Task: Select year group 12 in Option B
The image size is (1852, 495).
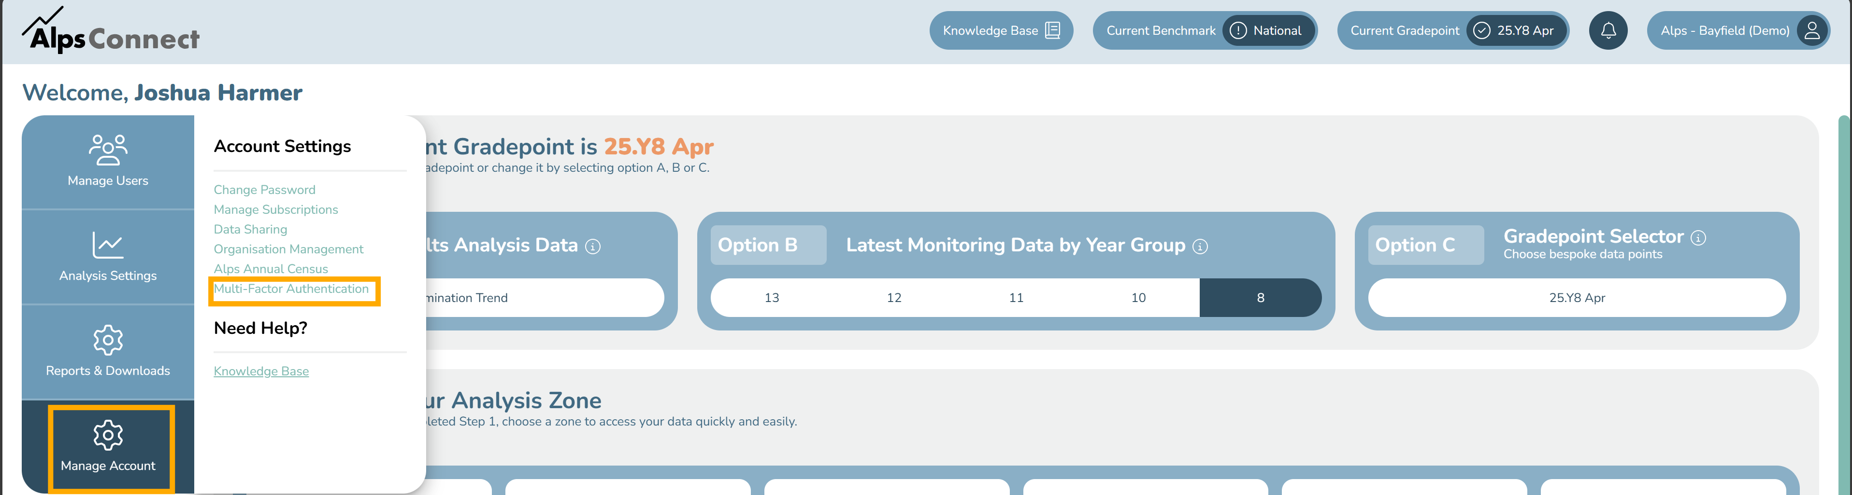Action: point(894,298)
